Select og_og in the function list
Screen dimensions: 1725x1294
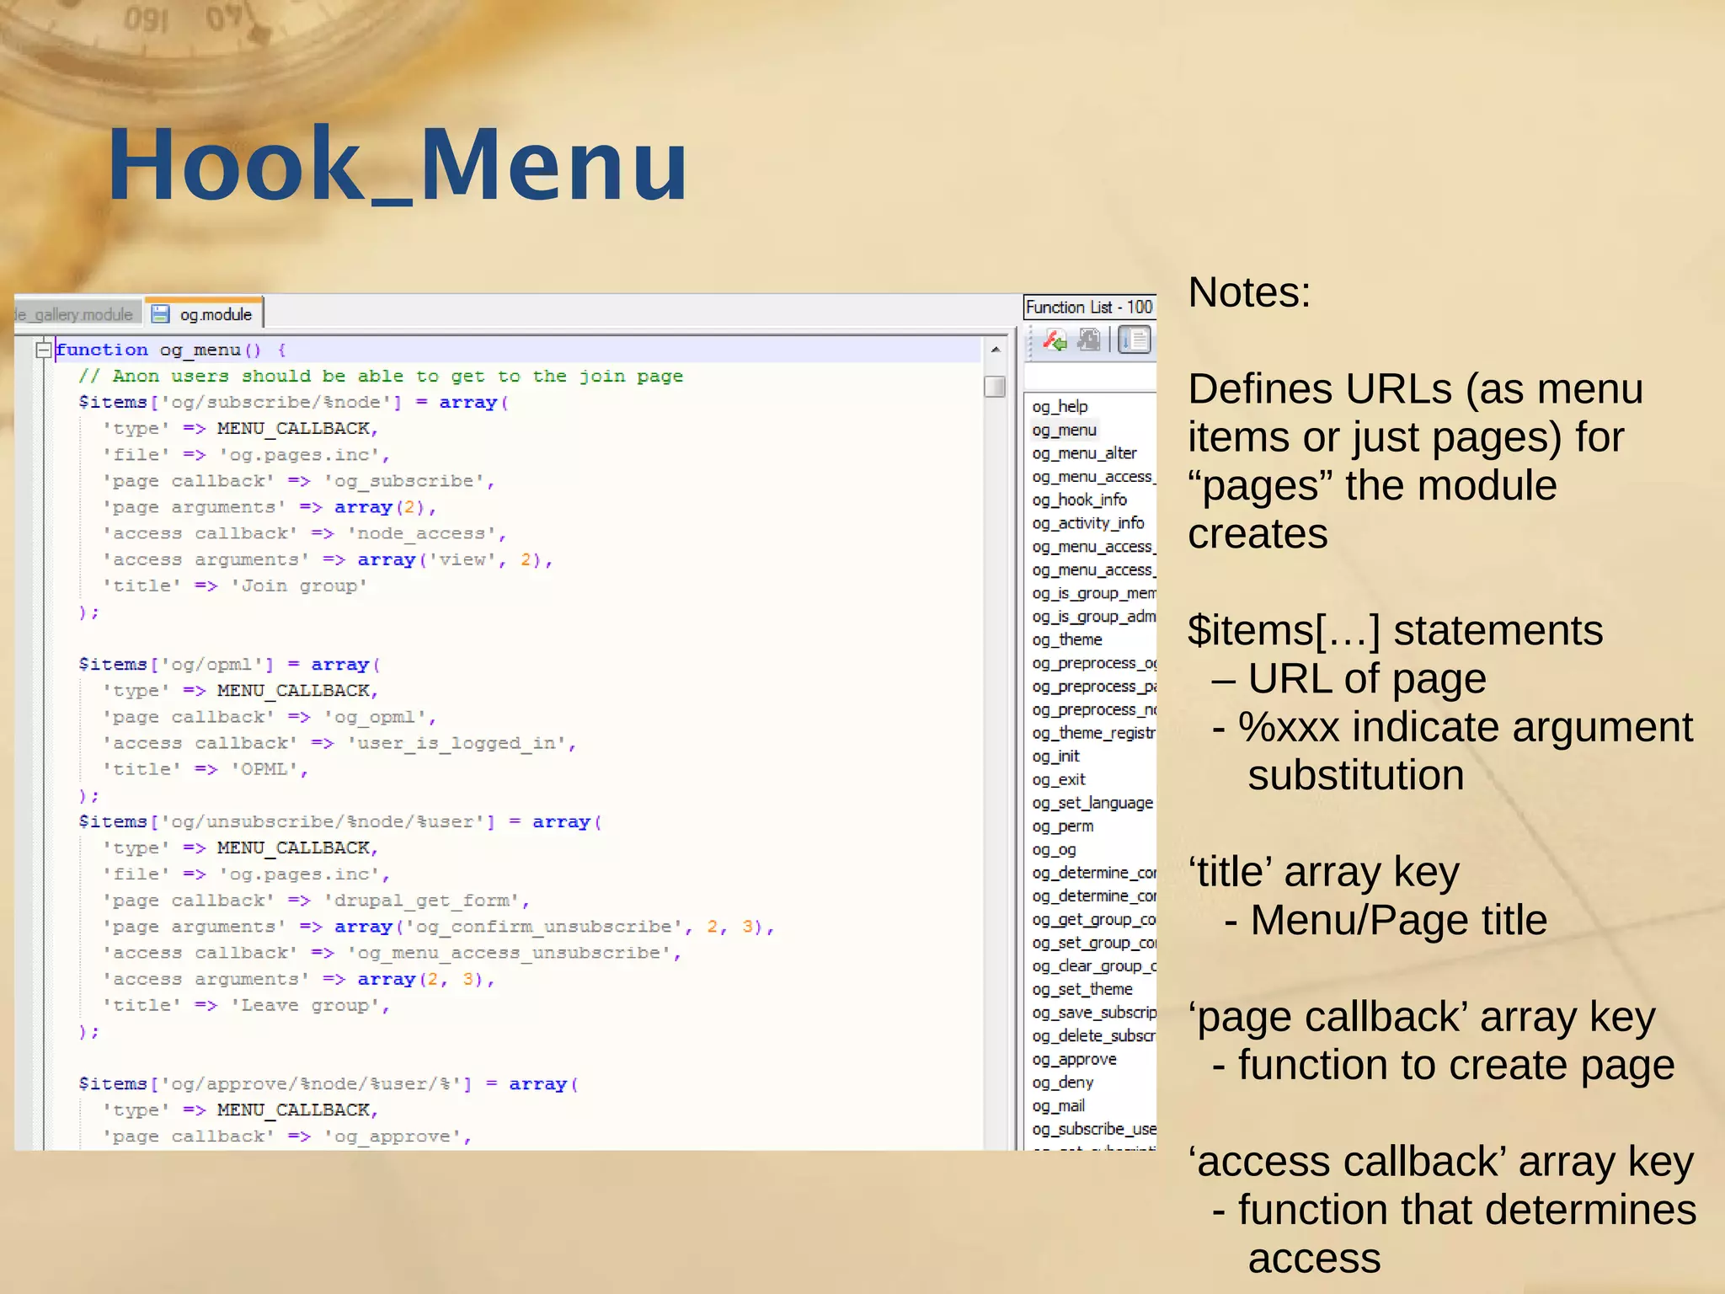click(1054, 850)
